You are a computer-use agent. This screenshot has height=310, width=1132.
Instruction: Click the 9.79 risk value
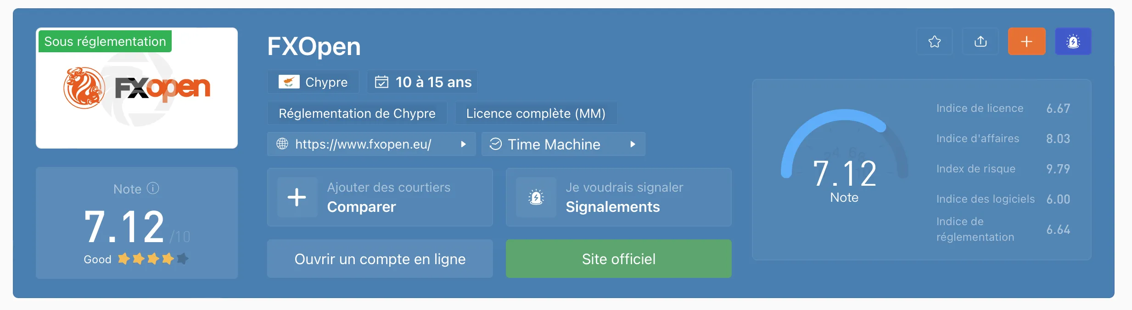(1058, 169)
